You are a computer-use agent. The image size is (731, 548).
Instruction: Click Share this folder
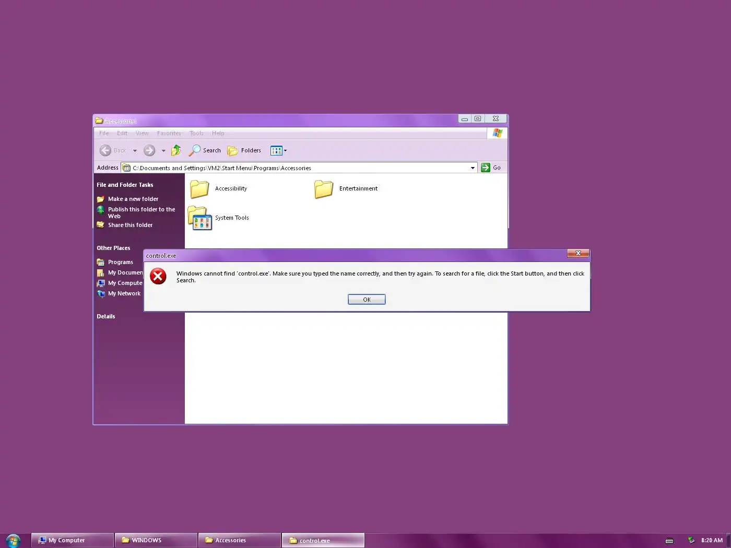131,225
